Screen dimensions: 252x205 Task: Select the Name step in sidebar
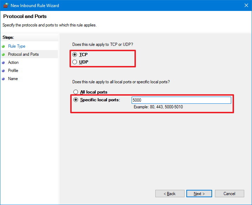(13, 79)
